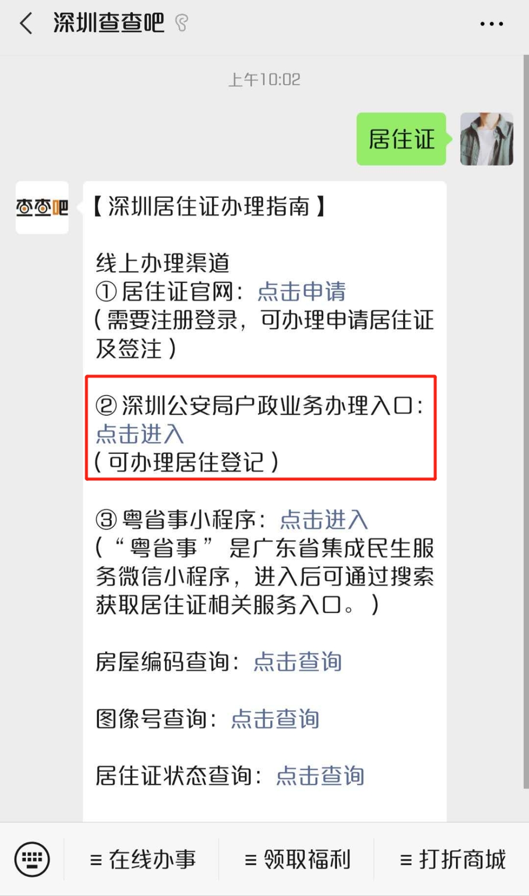Expand the 打折商城 menu
Screen dimensions: 529x896
point(453,860)
